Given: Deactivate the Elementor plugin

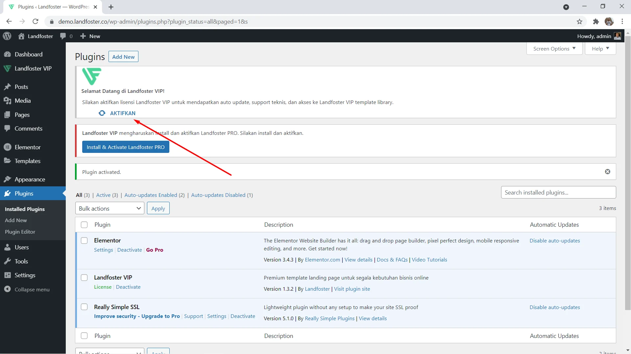Looking at the screenshot, I should tap(130, 250).
